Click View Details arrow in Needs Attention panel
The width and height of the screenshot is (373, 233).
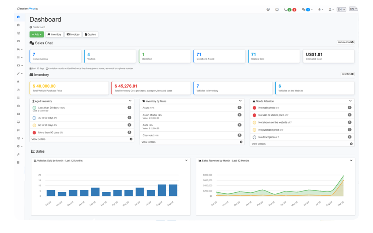pos(351,144)
